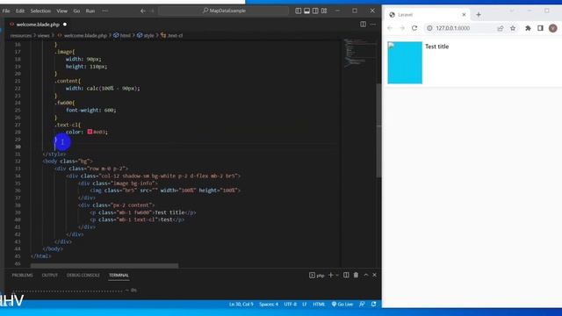This screenshot has height=316, width=562.
Task: Kill terminal with trash icon
Action: (x=356, y=275)
